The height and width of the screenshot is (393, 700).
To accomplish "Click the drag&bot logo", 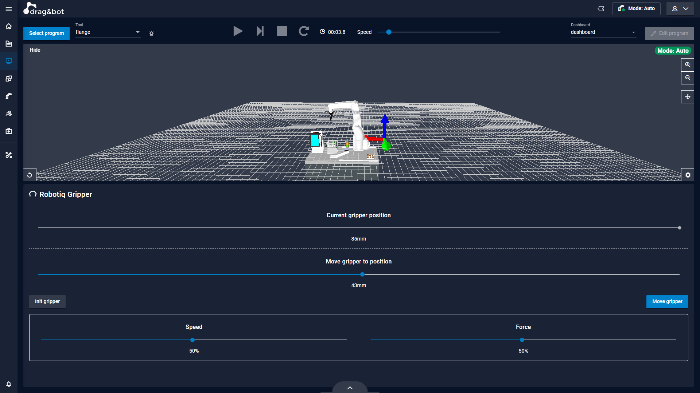I will [43, 9].
